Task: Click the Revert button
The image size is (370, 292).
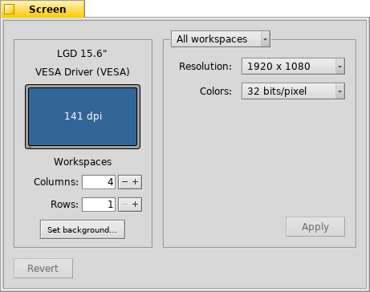Action: [43, 268]
